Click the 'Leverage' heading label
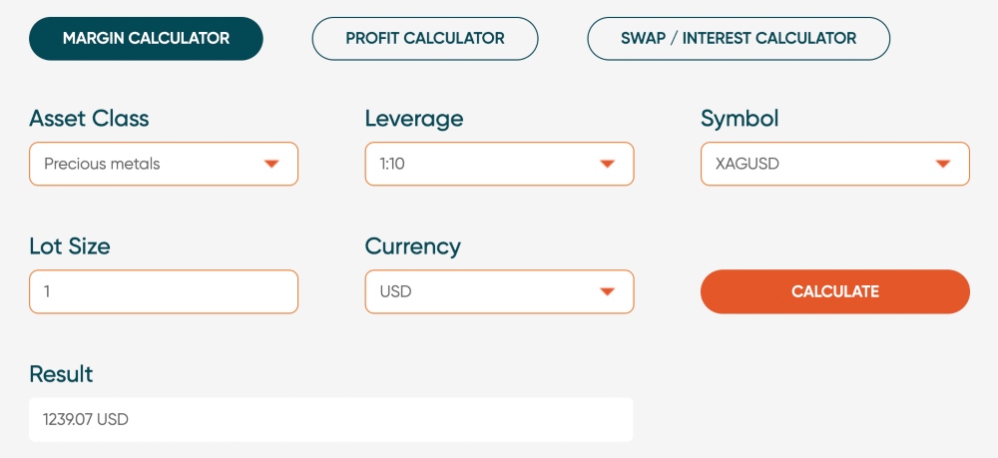This screenshot has height=458, width=998. pos(414,119)
